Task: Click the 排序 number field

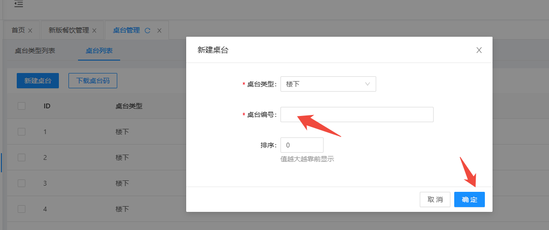Action: coord(302,145)
